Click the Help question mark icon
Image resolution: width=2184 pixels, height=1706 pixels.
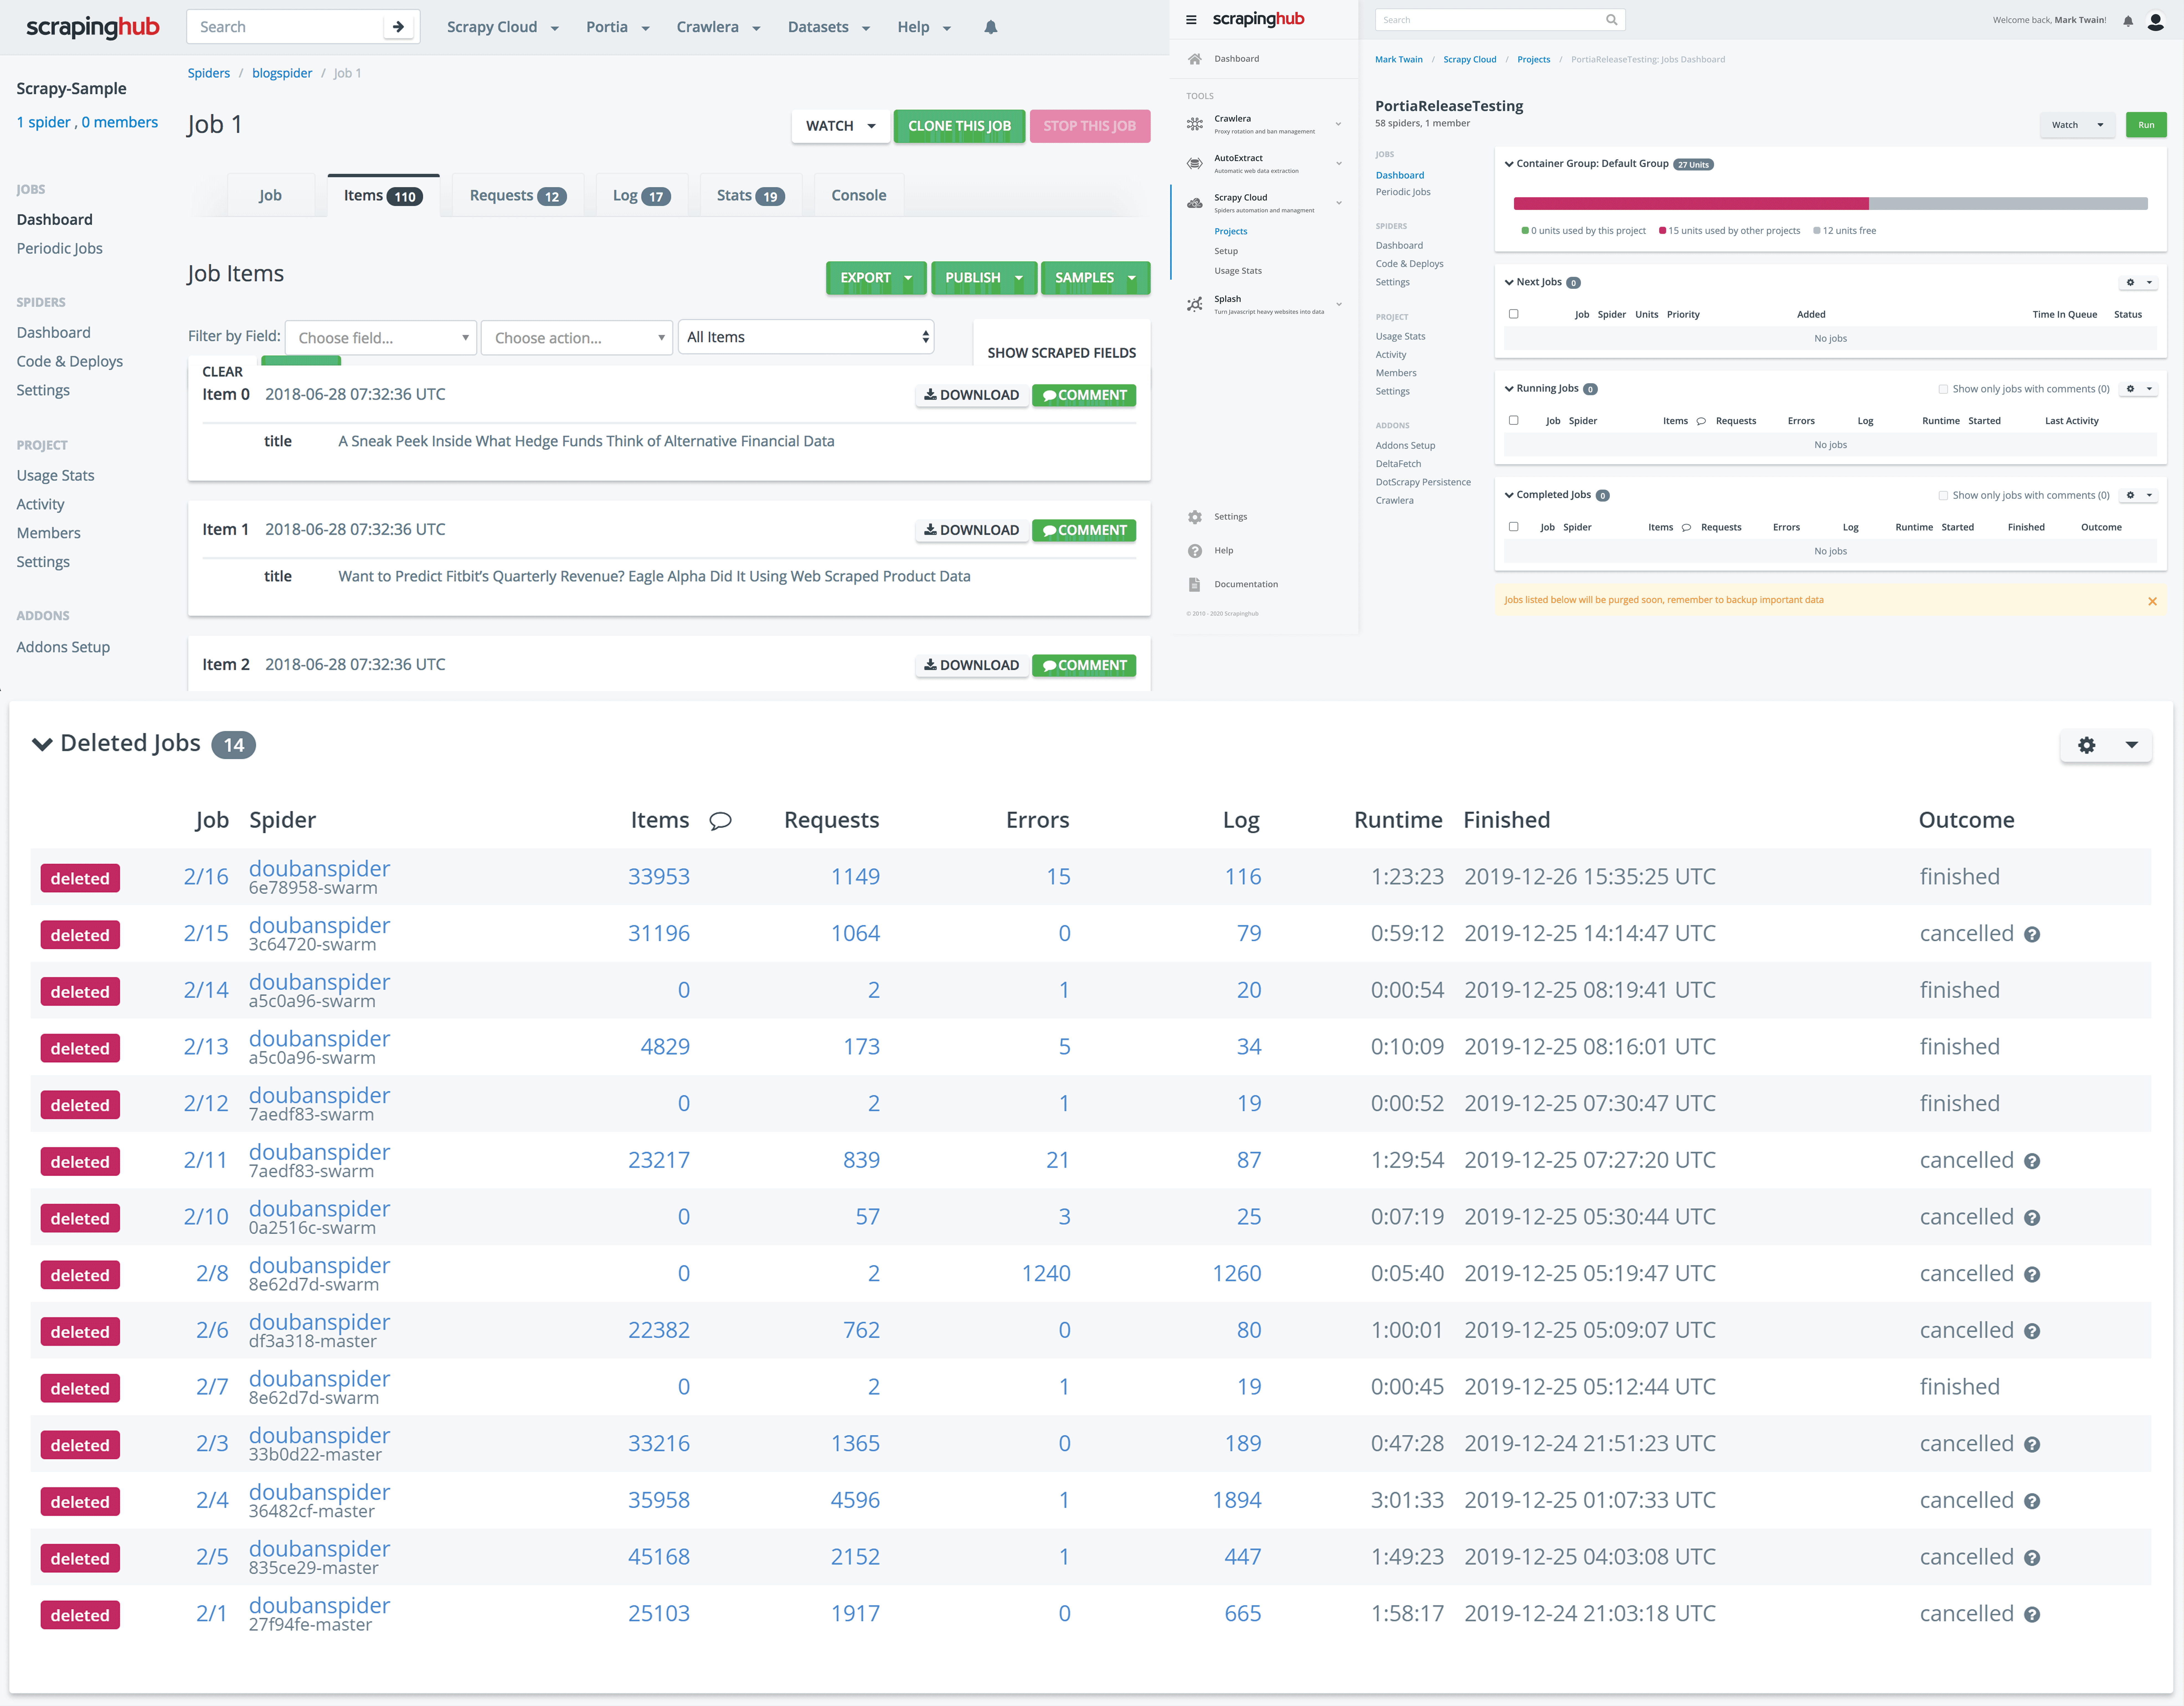[1195, 551]
